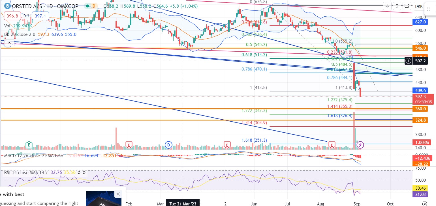436x206 pixels.
Task: Open chart settings via the time axis gear icon
Action: point(424,203)
